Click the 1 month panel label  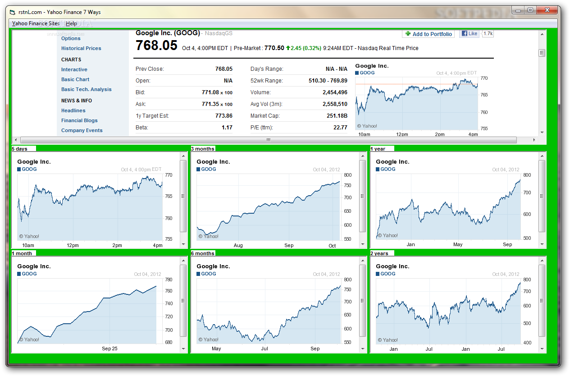click(x=22, y=253)
